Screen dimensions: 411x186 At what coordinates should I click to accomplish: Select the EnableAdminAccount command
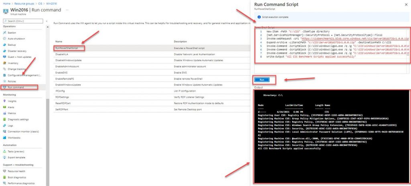click(67, 66)
